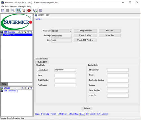Click the SOL enable field
This screenshot has height=120, width=141.
click(x=61, y=40)
